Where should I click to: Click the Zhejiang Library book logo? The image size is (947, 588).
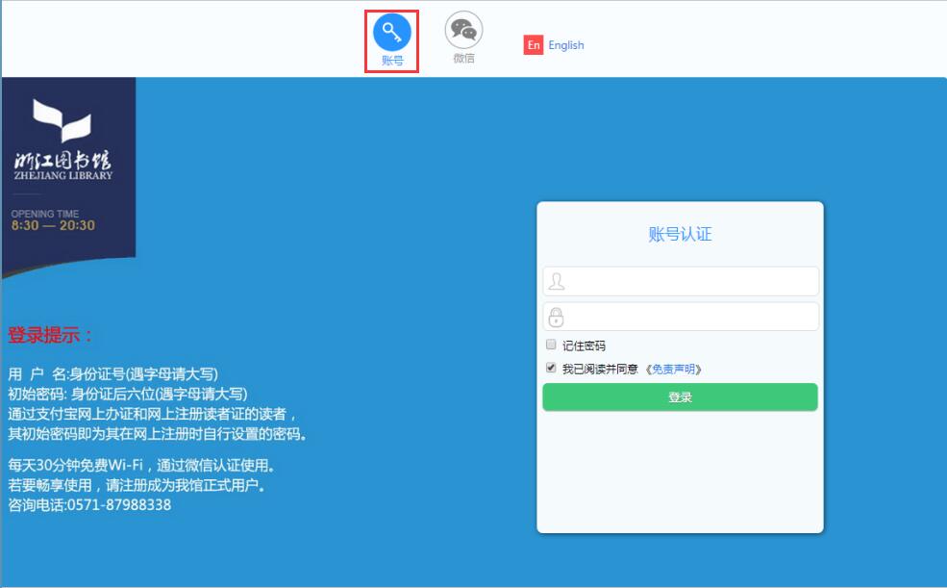(62, 121)
